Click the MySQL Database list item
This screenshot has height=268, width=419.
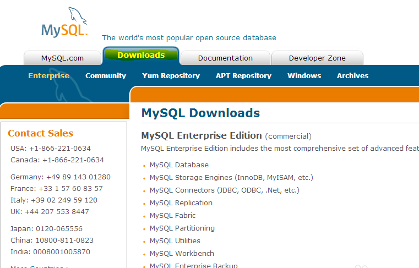pos(179,165)
